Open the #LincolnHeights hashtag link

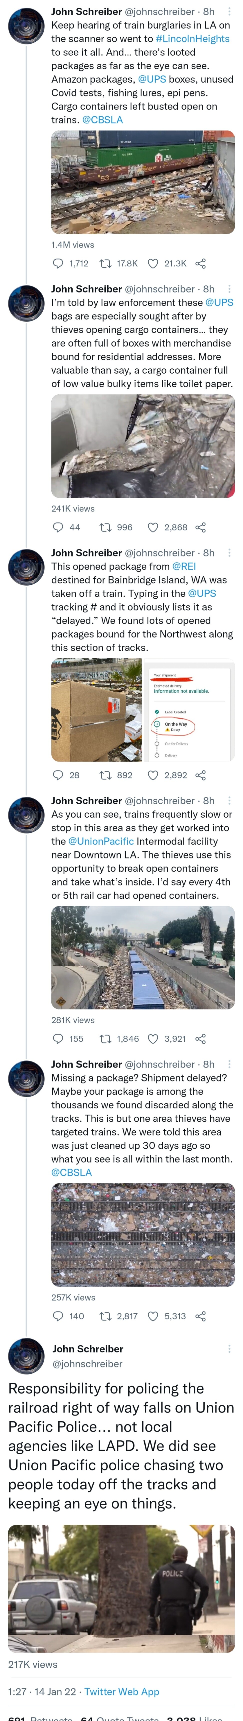tap(192, 39)
